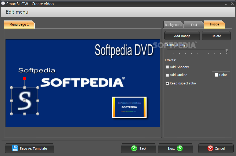Screen dimensions: 236x156
Task: Click the SmartSHOW film reel app icon
Action: coord(3,3)
